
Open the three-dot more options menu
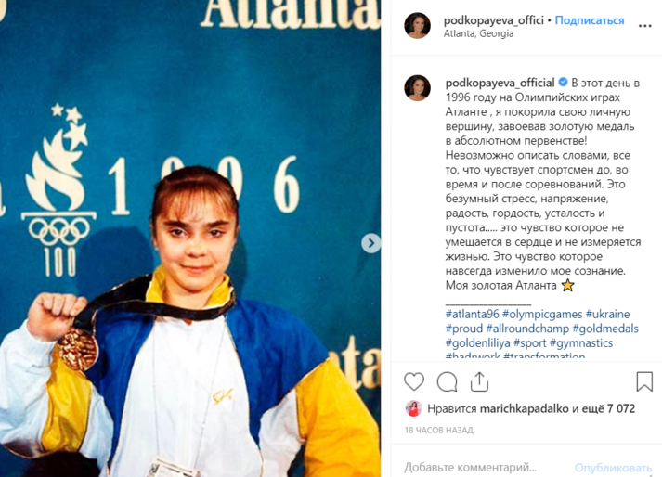coord(644,26)
